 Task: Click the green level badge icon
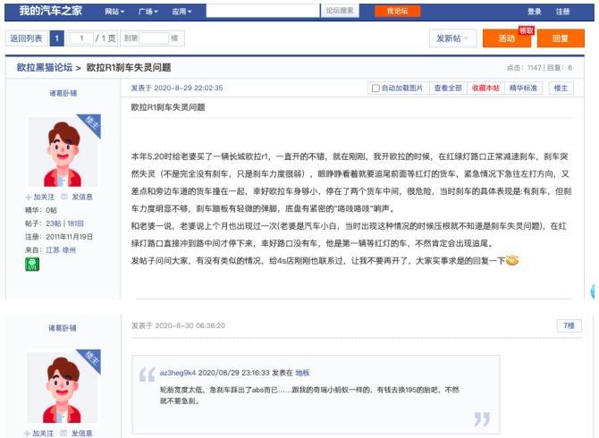[x=32, y=265]
